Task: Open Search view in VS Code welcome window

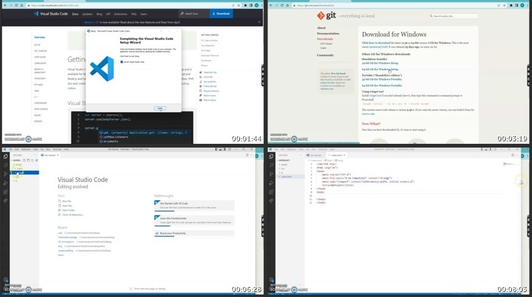Action: [6, 165]
